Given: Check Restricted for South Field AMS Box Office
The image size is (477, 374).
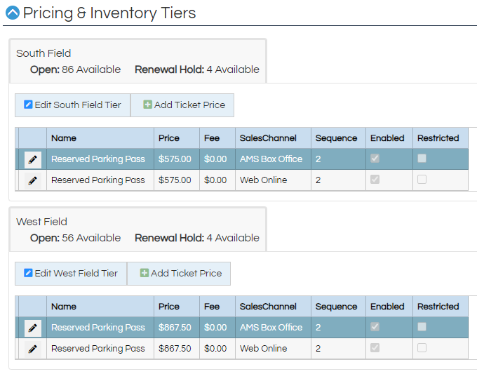Looking at the screenshot, I should (x=422, y=159).
